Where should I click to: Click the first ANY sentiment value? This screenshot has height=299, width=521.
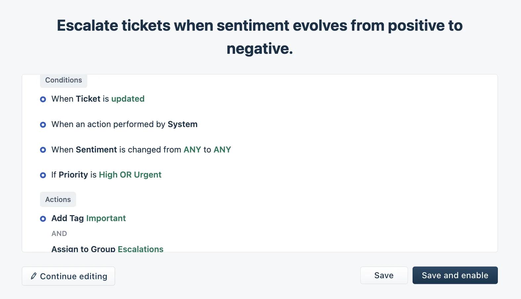point(192,150)
